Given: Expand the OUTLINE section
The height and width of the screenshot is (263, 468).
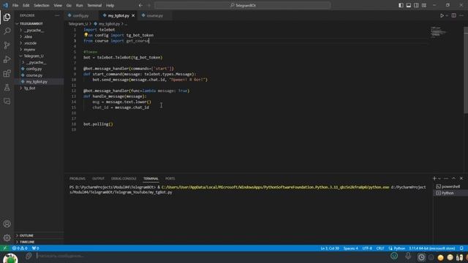Looking at the screenshot, I should coord(26,235).
